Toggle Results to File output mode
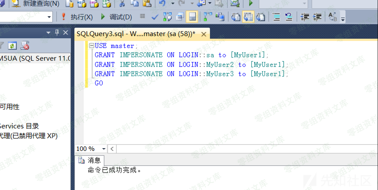This screenshot has width=378, height=190. (260, 17)
